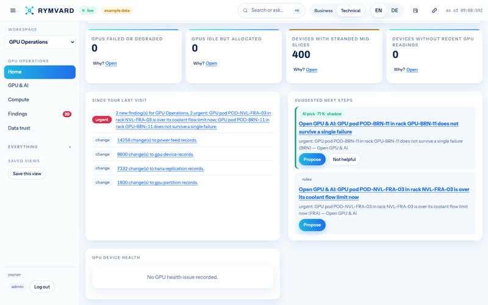Switch to Technical view
This screenshot has width=488, height=305.
(x=350, y=10)
